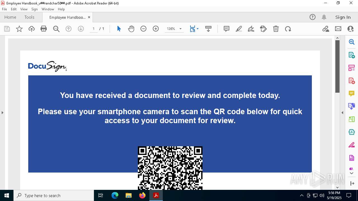Activate the Hand pan tool

click(131, 29)
